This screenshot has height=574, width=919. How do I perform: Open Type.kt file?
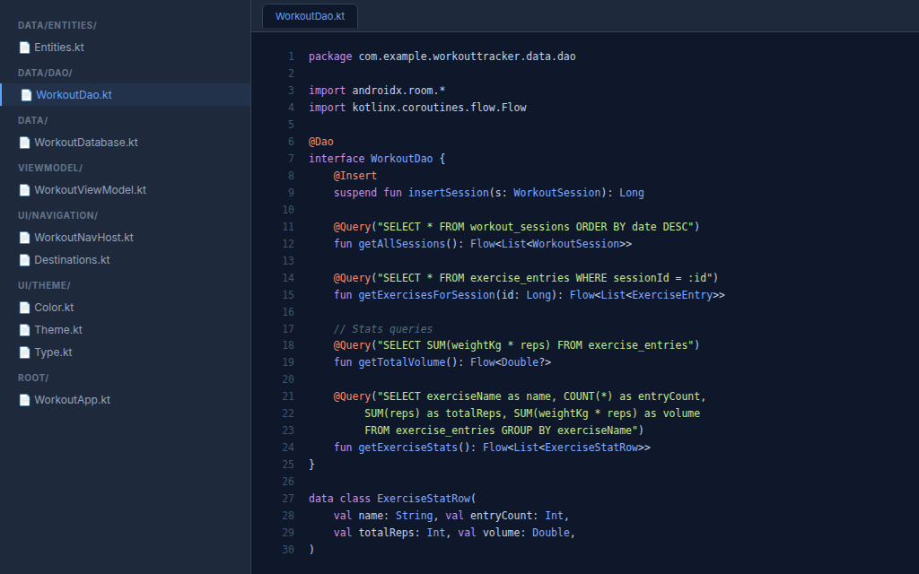tap(126, 352)
